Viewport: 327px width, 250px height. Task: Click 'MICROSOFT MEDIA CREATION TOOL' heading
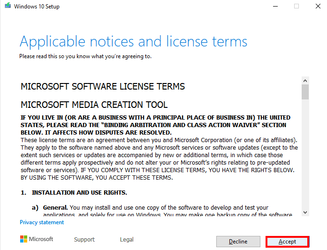(94, 105)
